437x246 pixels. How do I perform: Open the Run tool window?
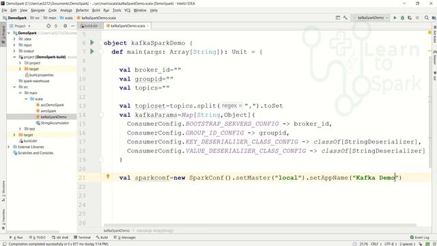pyautogui.click(x=16, y=237)
